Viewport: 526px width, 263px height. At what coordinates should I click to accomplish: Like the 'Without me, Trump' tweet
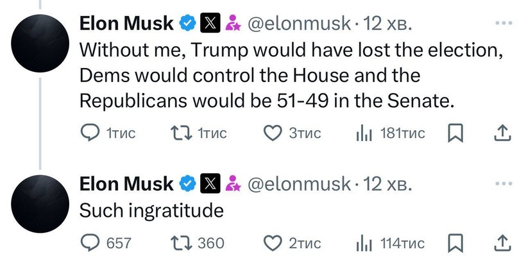coord(274,133)
